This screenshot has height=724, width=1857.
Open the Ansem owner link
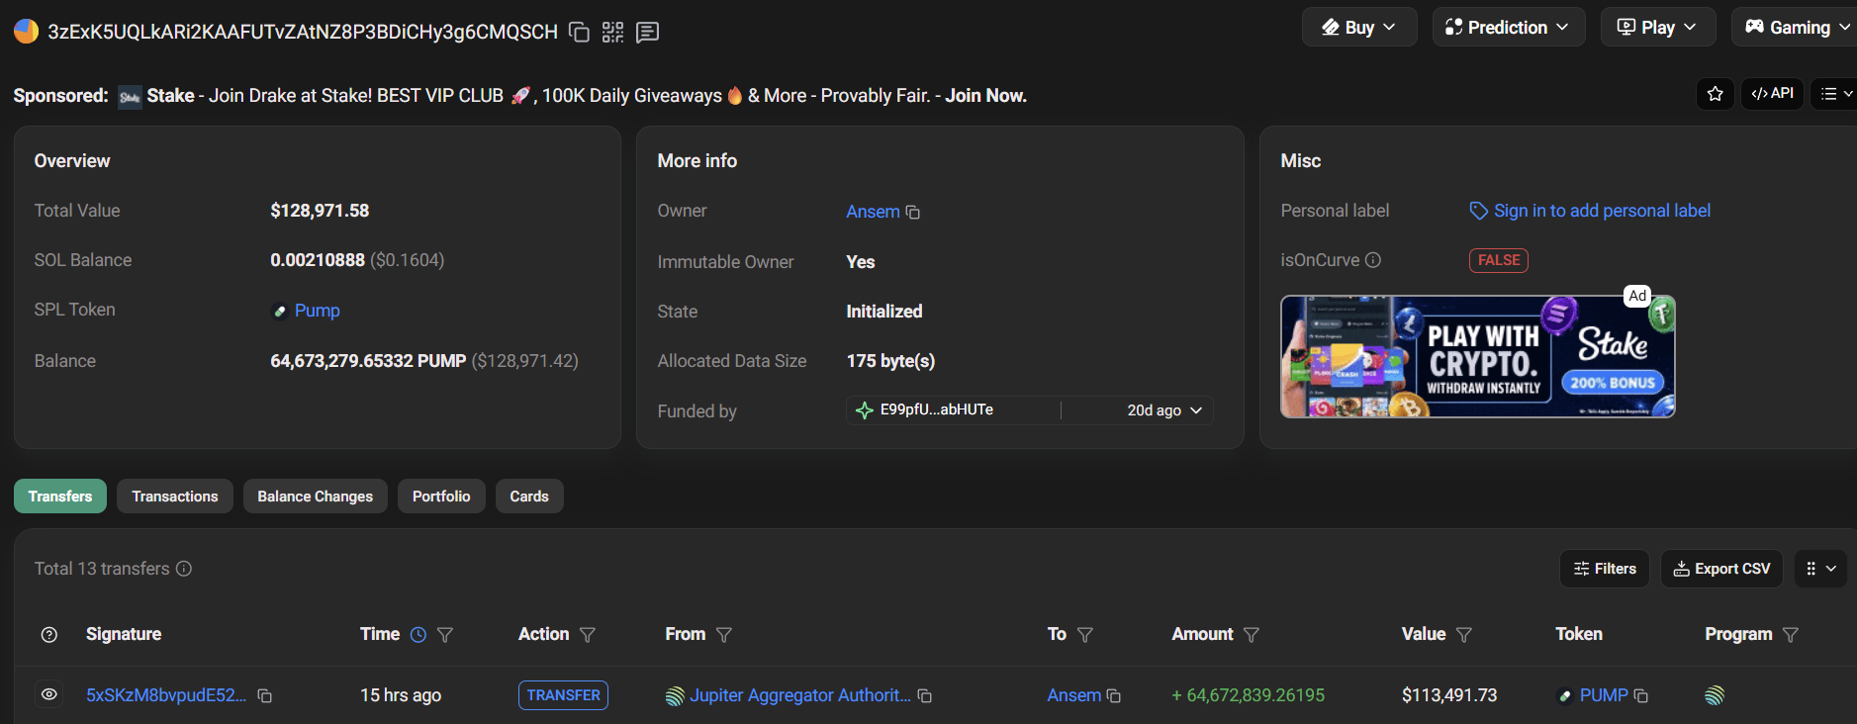click(x=873, y=212)
